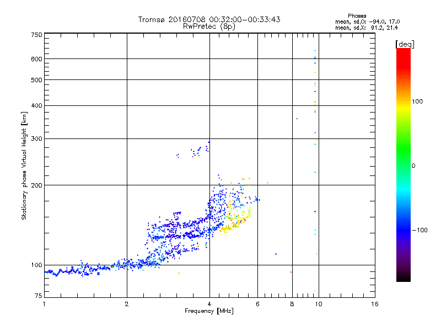Click the height axis tick label '75'
The width and height of the screenshot is (441, 331).
[39, 296]
